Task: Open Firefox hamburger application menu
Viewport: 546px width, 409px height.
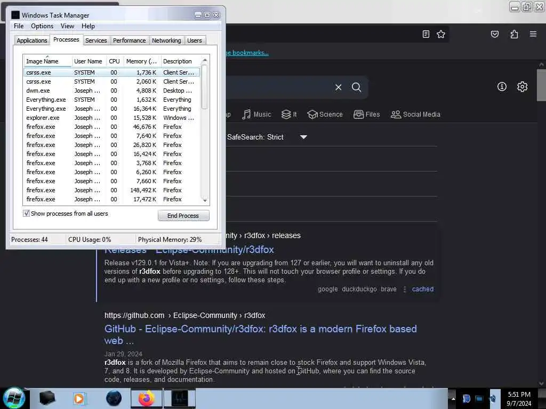Action: (x=533, y=34)
